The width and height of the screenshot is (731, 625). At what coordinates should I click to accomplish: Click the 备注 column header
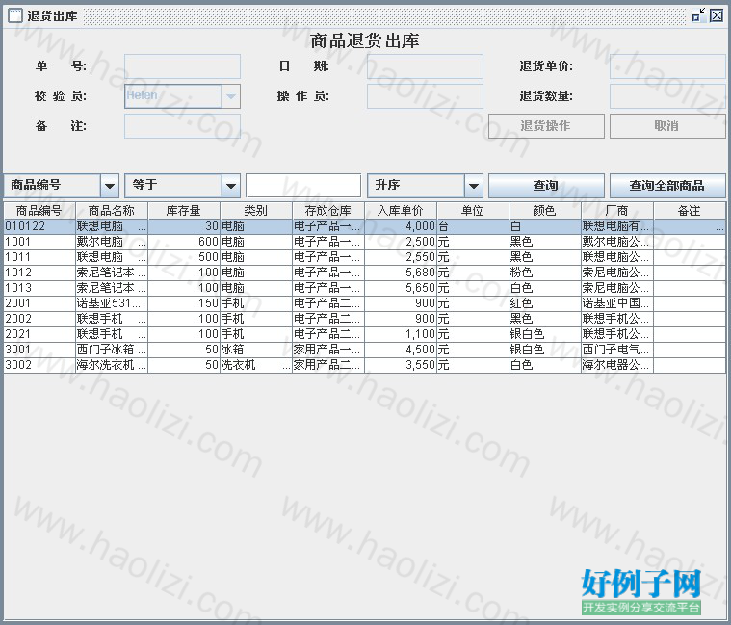coord(690,211)
